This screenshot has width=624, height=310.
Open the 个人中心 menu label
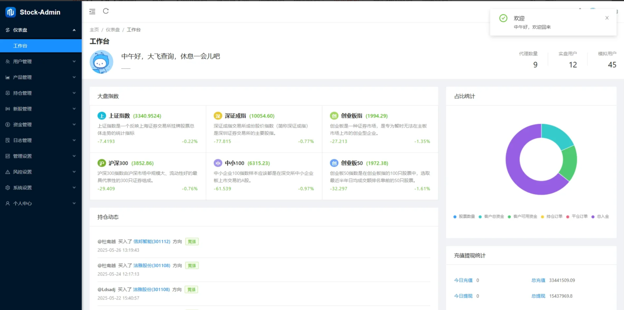pyautogui.click(x=22, y=204)
